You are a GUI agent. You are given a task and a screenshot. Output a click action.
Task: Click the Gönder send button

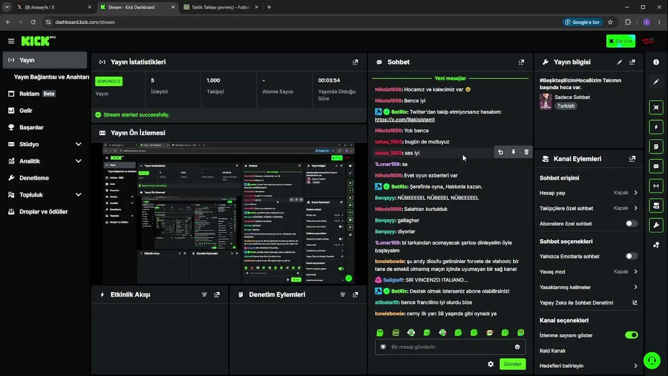pyautogui.click(x=512, y=364)
